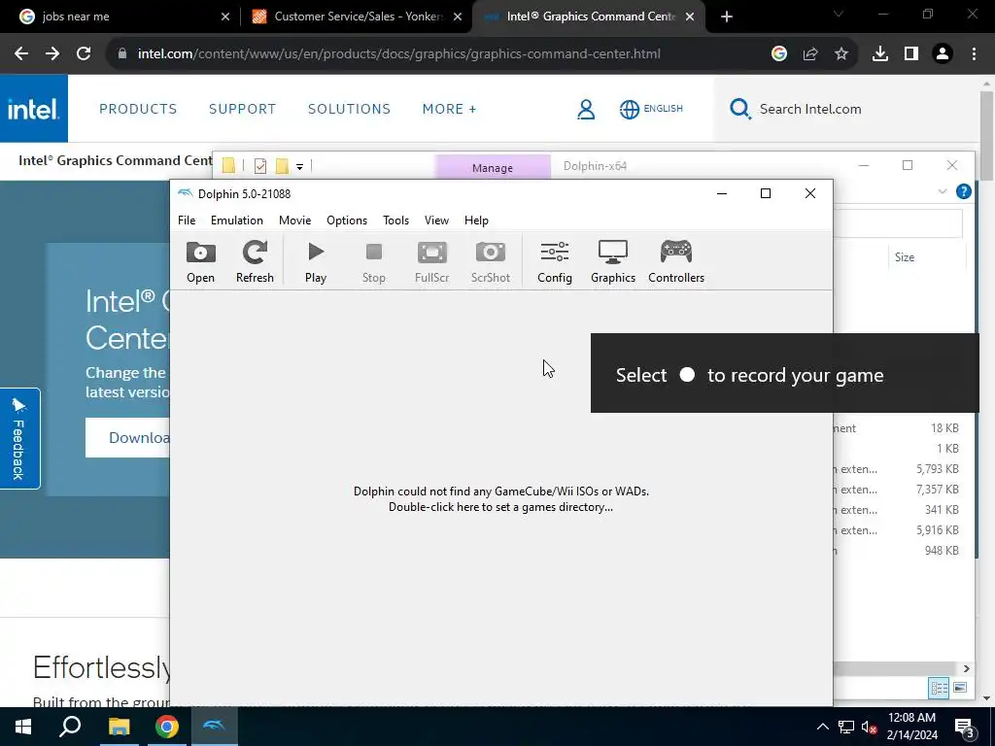Select the record circle in overlay
995x746 pixels.
[x=687, y=374]
